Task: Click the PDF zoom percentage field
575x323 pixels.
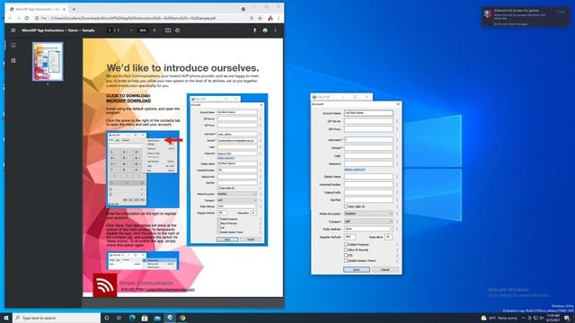Action: click(x=143, y=31)
